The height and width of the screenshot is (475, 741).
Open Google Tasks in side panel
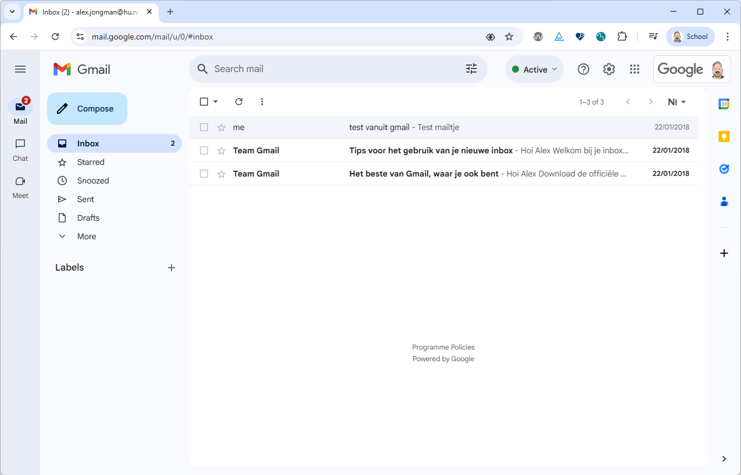[724, 169]
